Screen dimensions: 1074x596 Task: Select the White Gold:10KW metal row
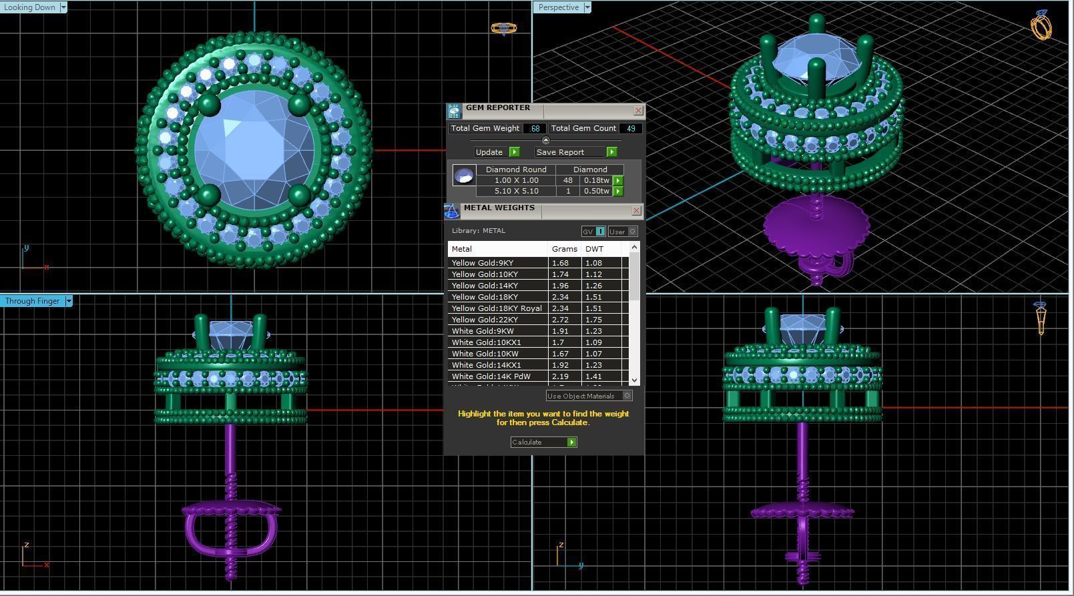coord(538,354)
